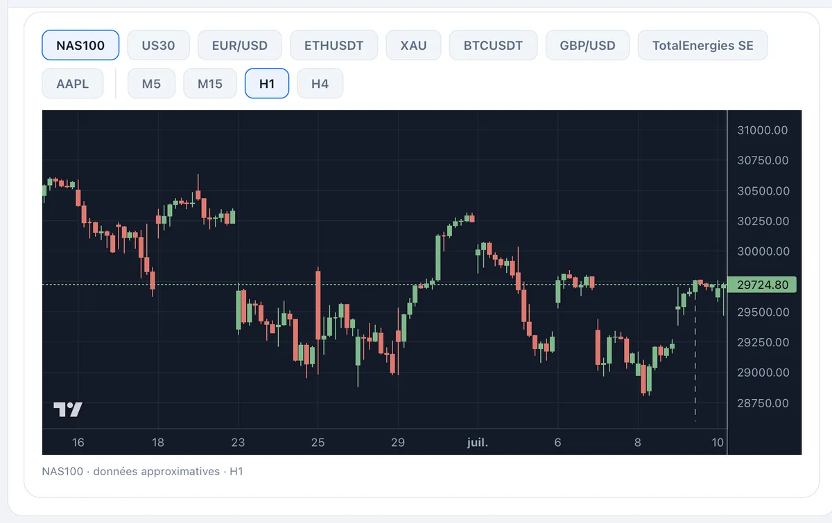Select the ETHUSDT symbol
The height and width of the screenshot is (523, 832).
[x=334, y=46]
